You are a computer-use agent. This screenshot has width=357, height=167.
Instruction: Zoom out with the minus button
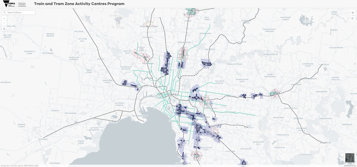tap(4, 23)
